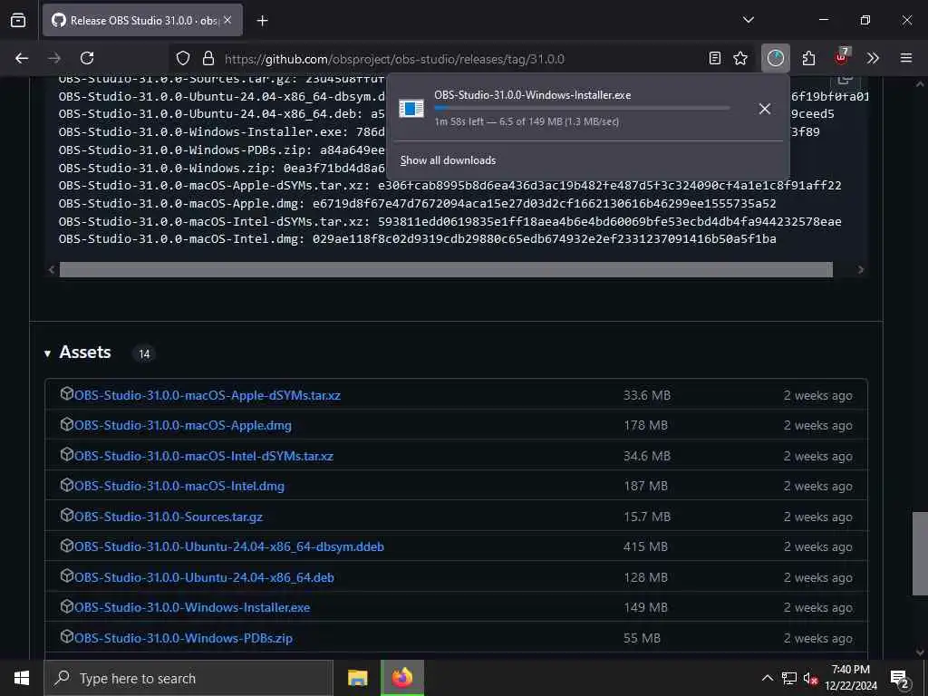Click the 415 MB size value

645,546
